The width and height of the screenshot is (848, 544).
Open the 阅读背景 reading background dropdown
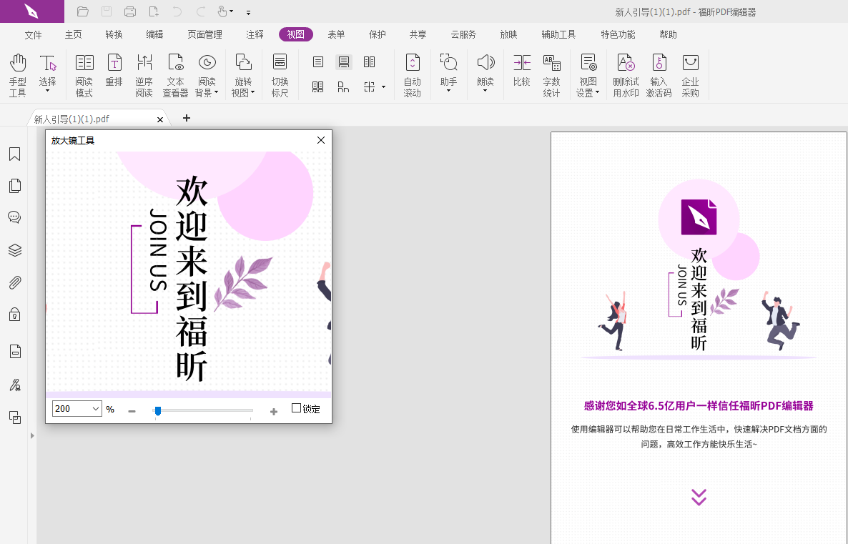(x=207, y=74)
